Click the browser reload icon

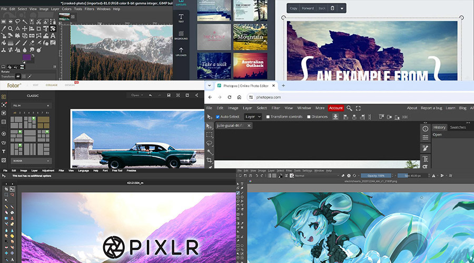(229, 97)
